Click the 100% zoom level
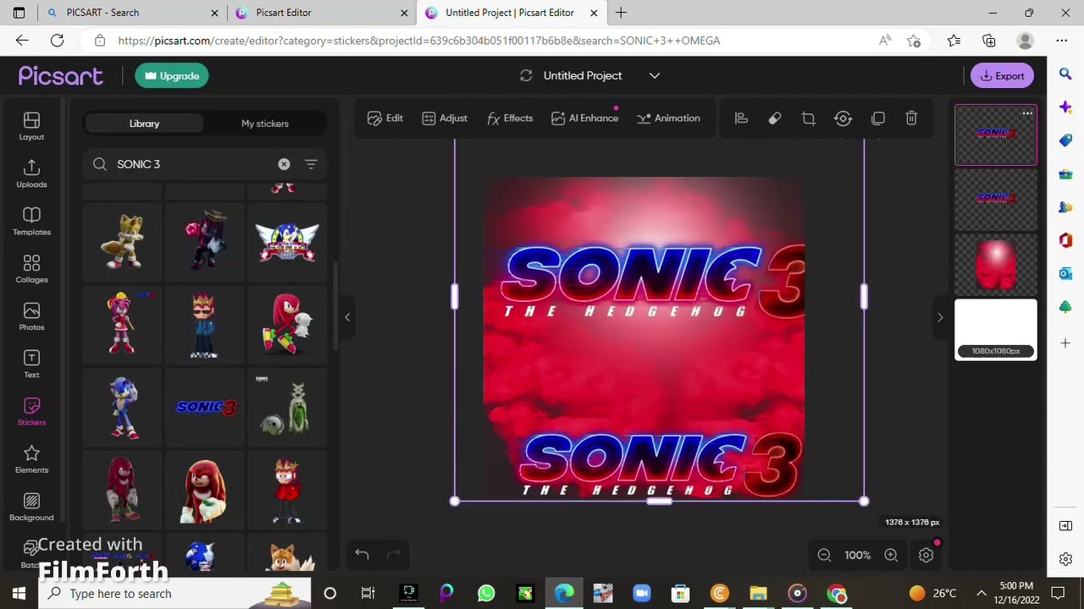 [857, 556]
